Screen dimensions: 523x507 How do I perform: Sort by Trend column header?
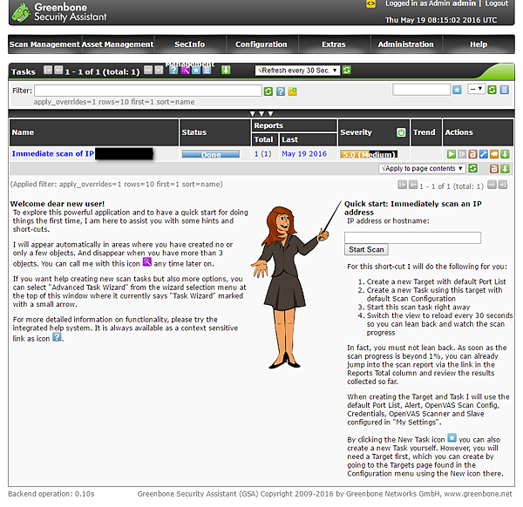point(424,132)
